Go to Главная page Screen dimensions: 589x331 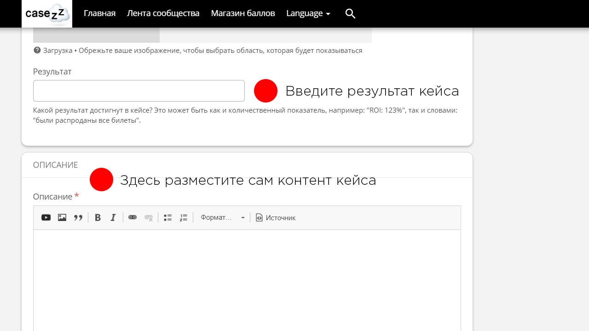(99, 13)
